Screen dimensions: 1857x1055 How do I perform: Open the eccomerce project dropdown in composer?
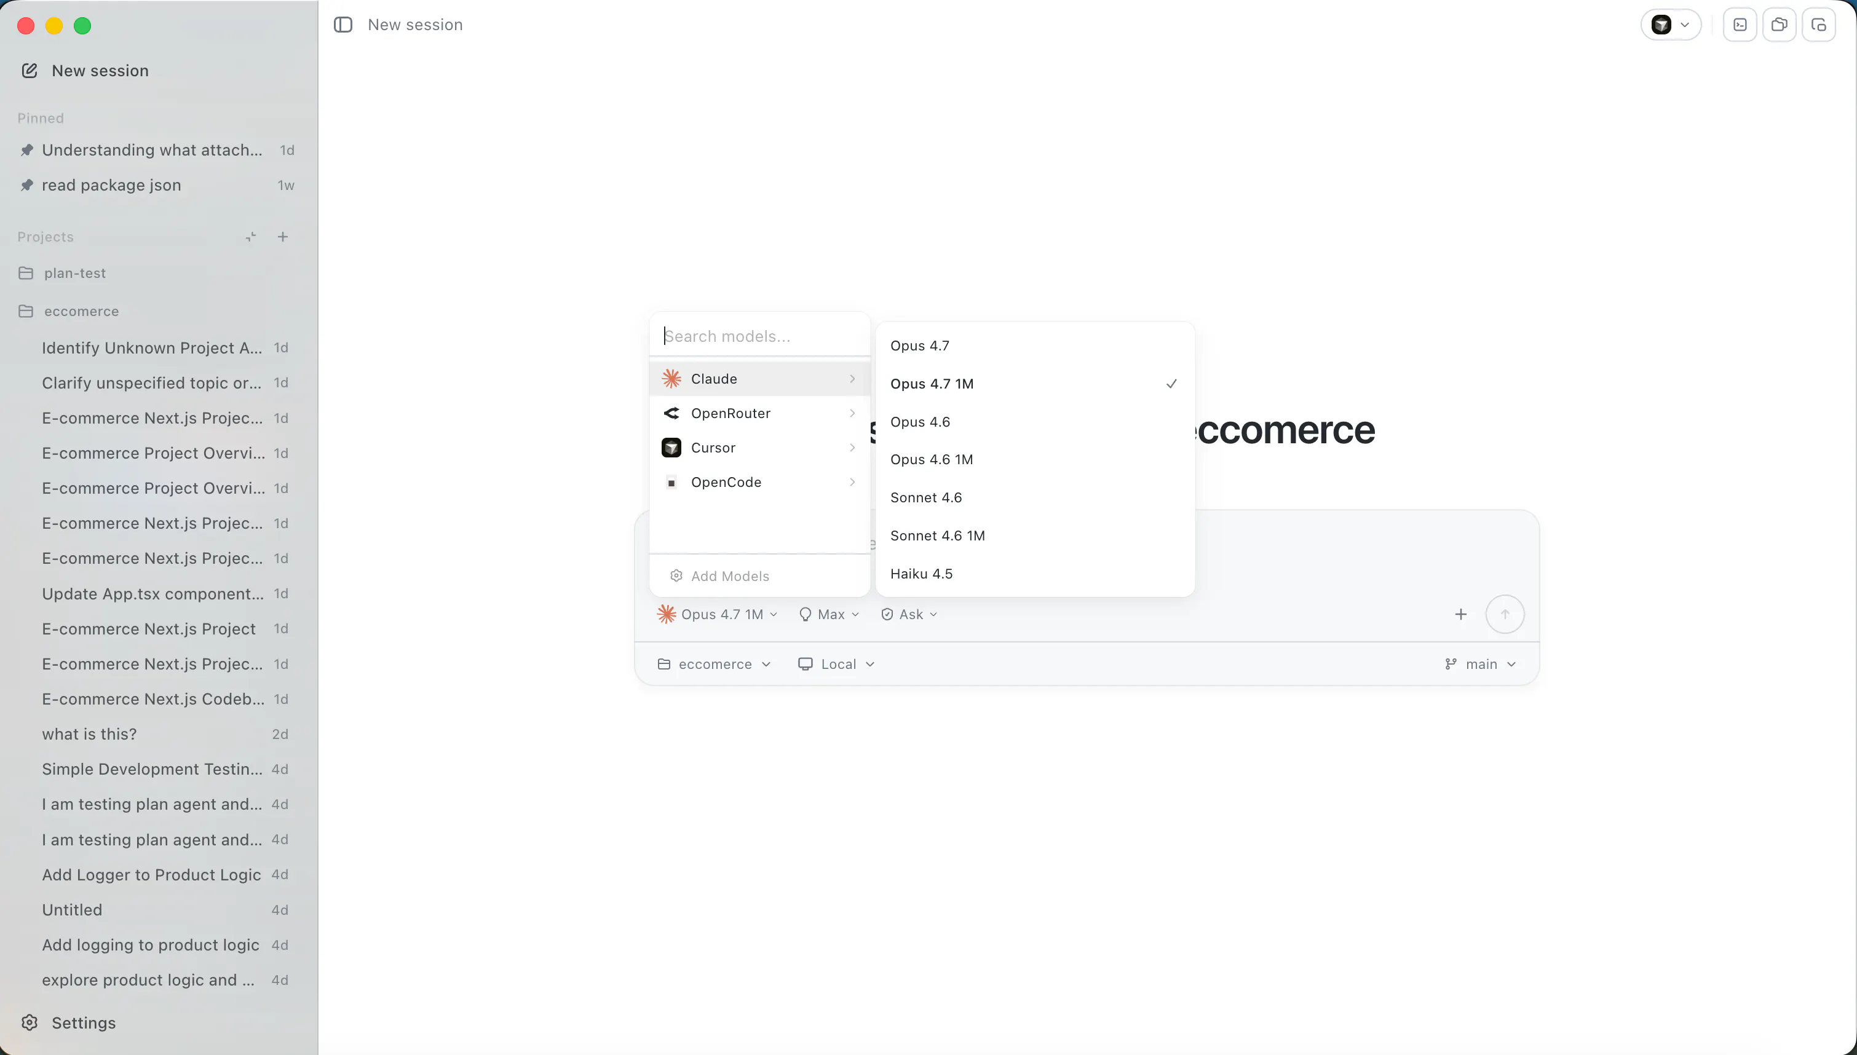point(715,665)
